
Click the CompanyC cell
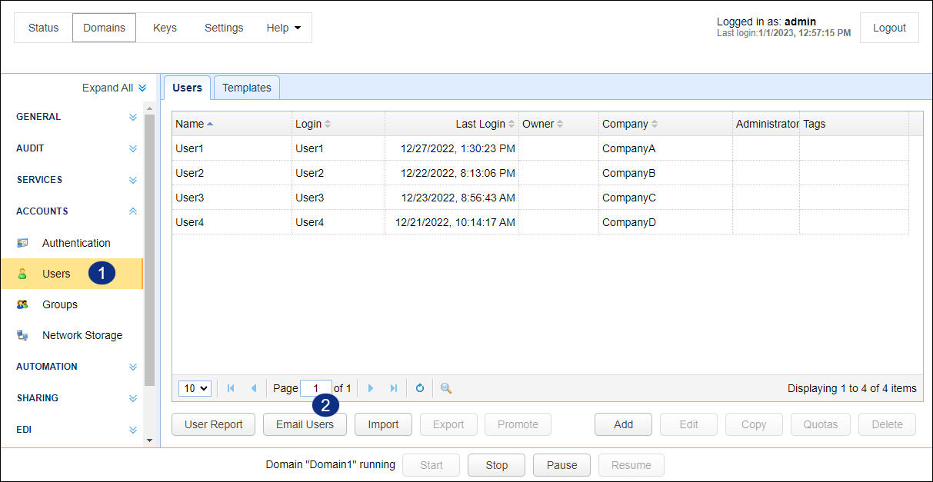point(665,198)
